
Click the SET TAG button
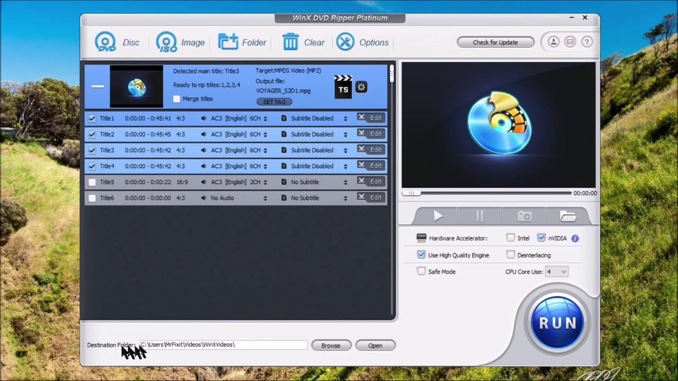click(274, 102)
